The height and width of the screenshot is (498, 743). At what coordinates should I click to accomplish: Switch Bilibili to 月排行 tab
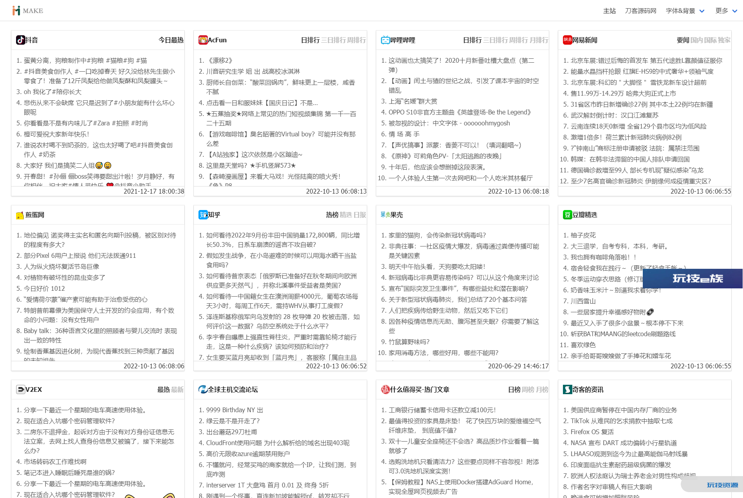point(539,40)
